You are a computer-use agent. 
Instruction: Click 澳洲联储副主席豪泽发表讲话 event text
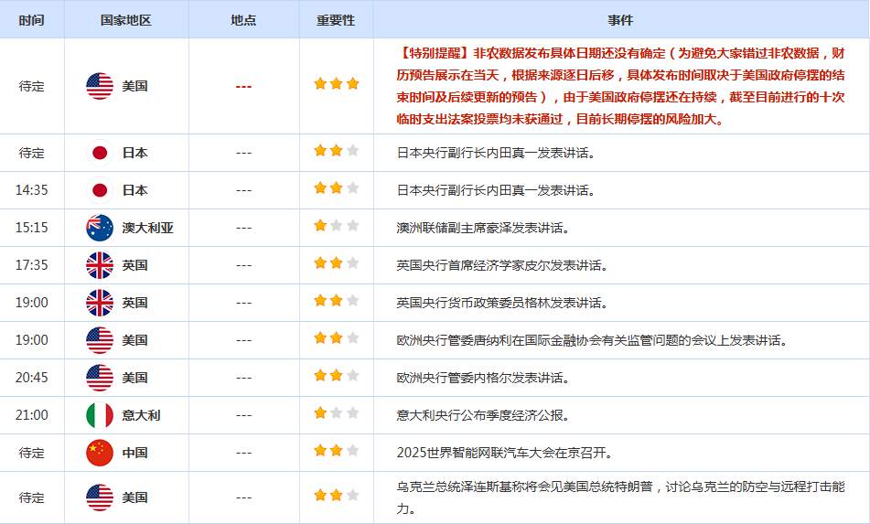483,228
